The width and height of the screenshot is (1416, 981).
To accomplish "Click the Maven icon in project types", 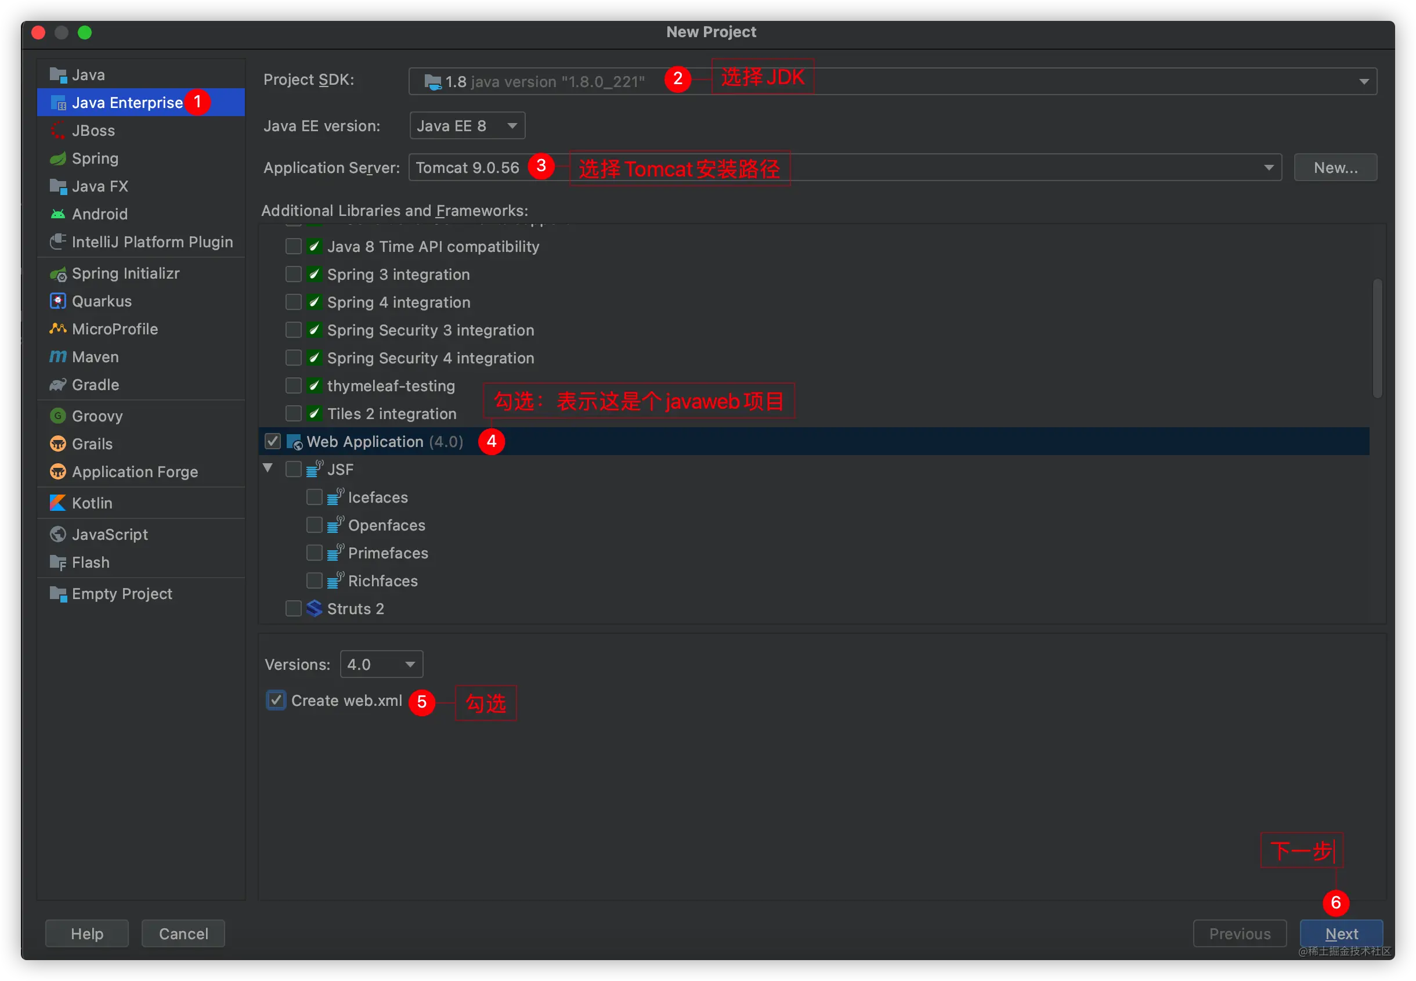I will (x=58, y=356).
